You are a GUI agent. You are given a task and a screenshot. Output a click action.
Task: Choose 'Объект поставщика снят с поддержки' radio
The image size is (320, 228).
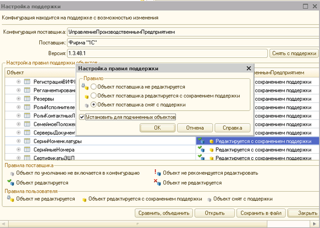93,105
